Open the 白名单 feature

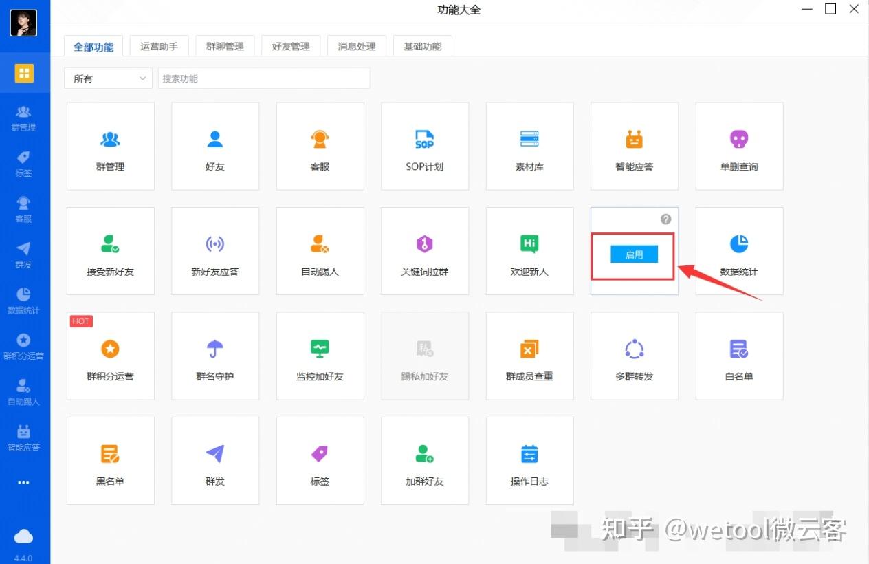click(x=739, y=356)
